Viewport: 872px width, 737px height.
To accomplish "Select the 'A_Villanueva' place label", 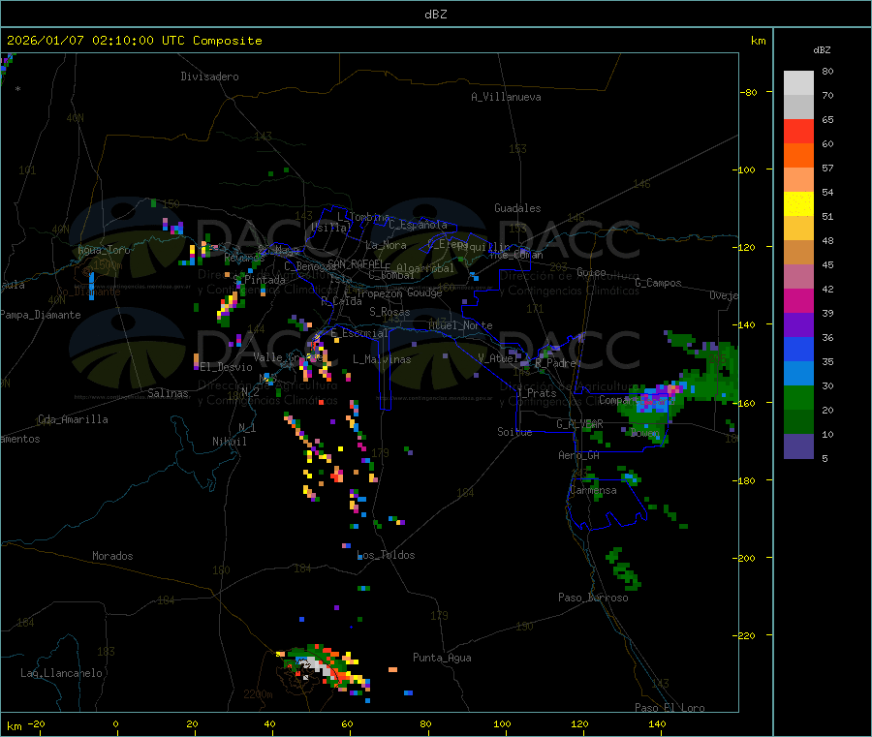I will [506, 97].
